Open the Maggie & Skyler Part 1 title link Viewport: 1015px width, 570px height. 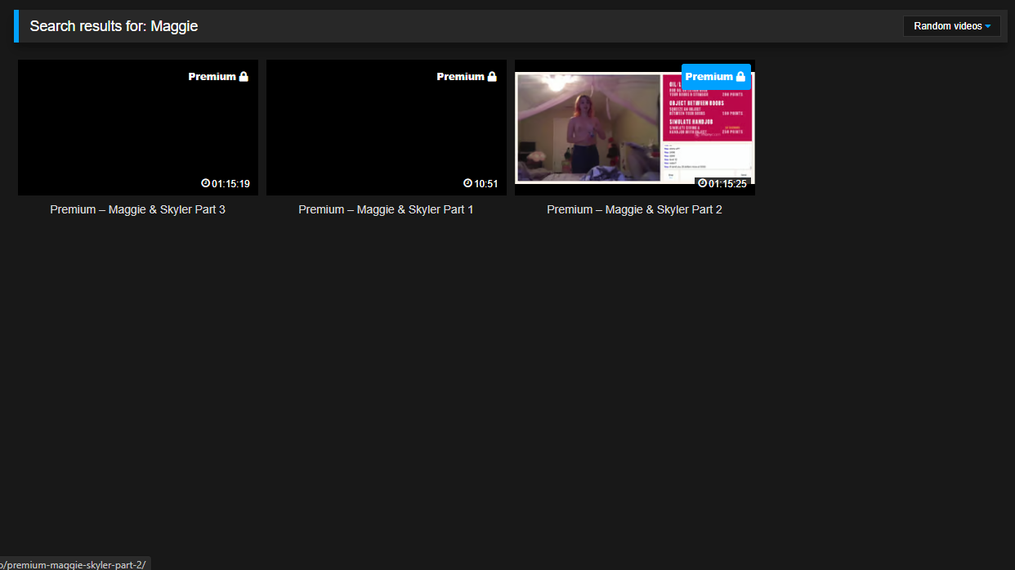click(x=386, y=209)
